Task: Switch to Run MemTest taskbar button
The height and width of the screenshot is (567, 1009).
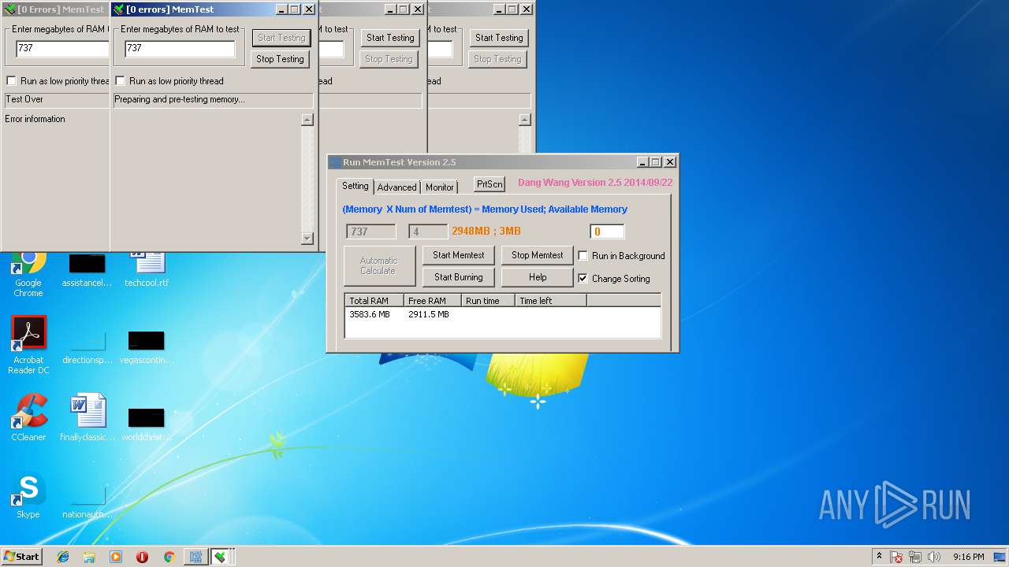Action: click(x=195, y=557)
